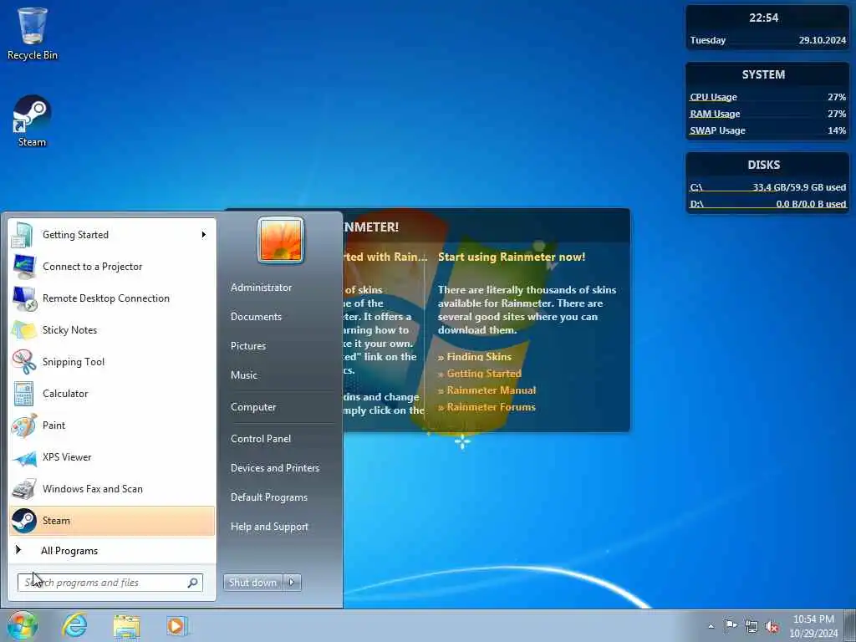Click the magnifier icon in search box

(x=192, y=583)
